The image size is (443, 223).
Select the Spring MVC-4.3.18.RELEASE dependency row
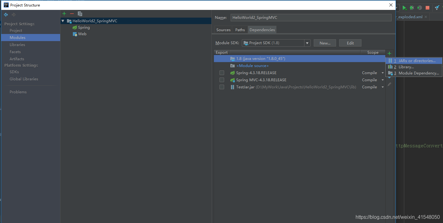point(299,80)
